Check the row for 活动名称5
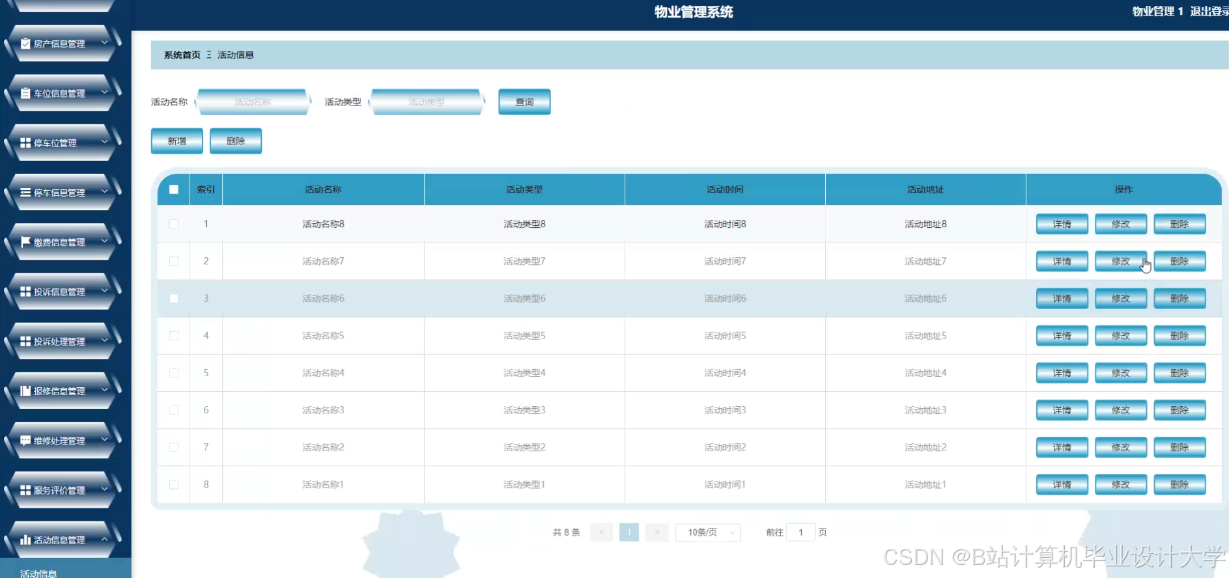This screenshot has width=1229, height=578. 174,336
